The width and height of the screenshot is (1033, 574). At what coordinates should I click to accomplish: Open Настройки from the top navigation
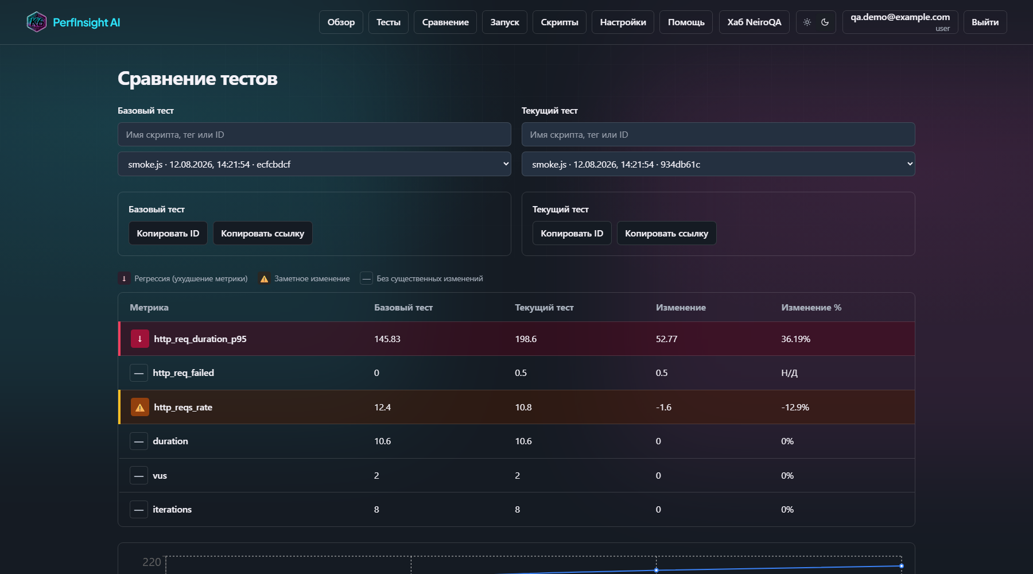623,22
